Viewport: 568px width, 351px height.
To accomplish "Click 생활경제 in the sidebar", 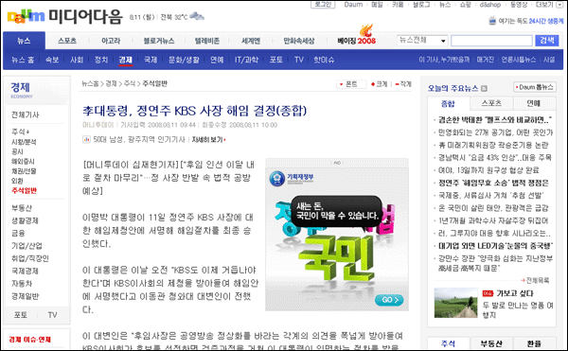I will tap(25, 220).
